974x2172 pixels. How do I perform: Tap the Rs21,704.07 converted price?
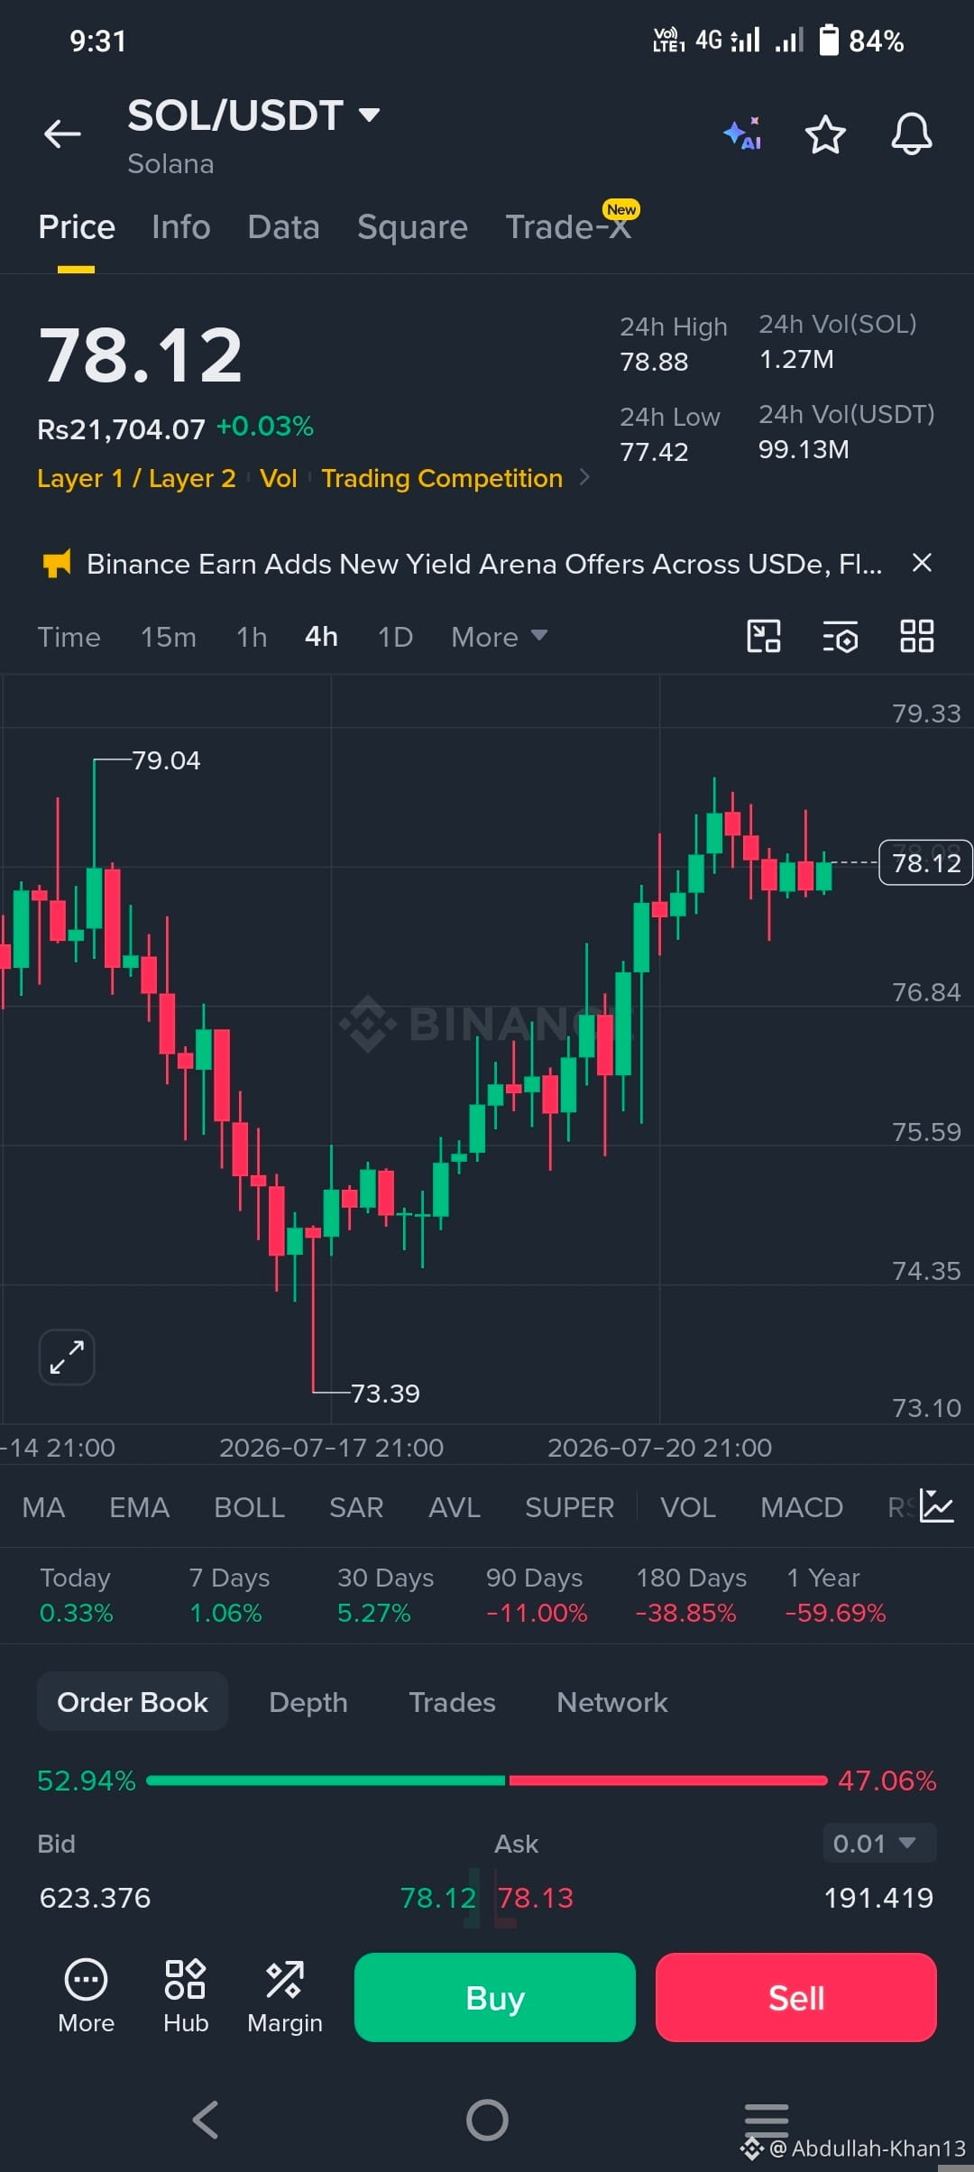(x=121, y=428)
